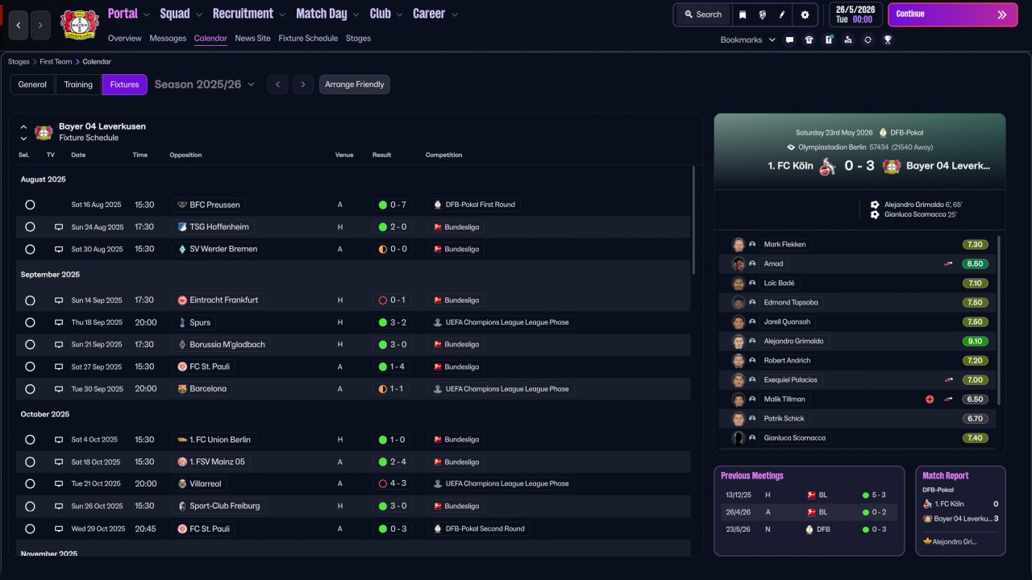Open the Bookmarks dropdown
This screenshot has height=580, width=1032.
point(748,39)
